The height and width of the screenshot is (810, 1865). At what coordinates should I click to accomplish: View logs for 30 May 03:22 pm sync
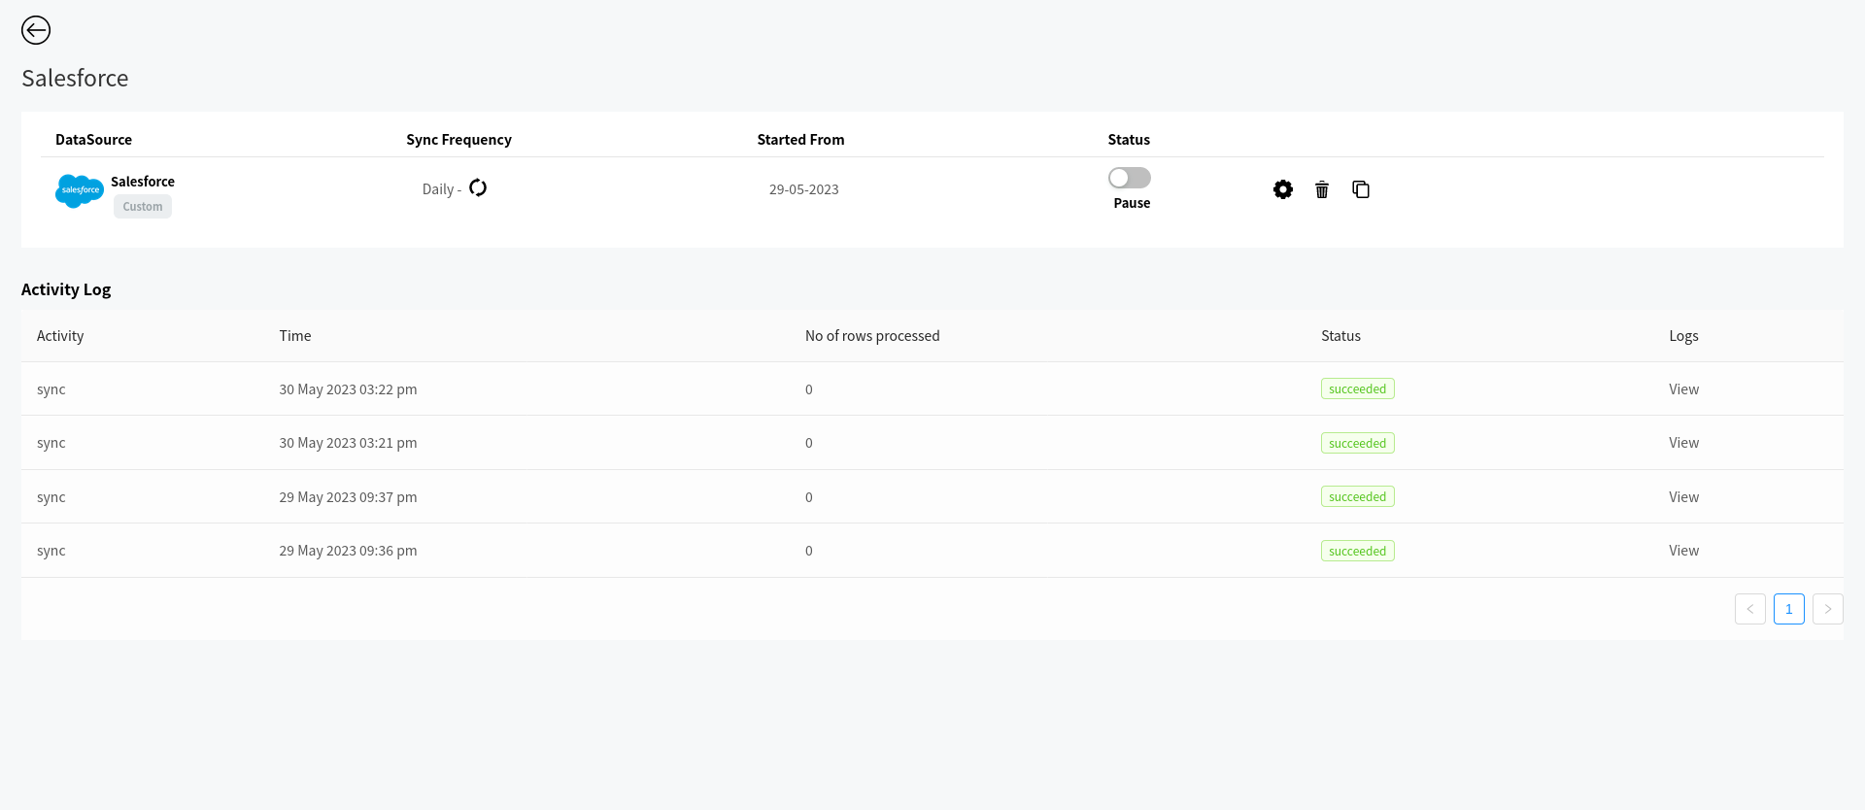(x=1683, y=389)
